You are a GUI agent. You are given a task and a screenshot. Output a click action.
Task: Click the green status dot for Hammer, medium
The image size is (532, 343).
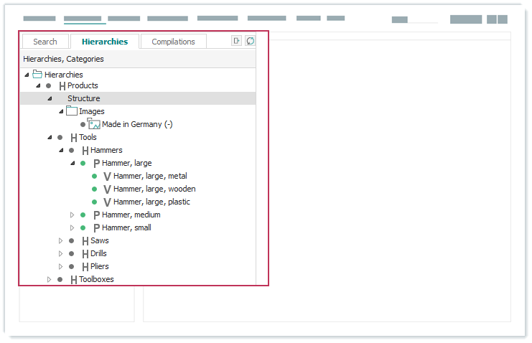(x=83, y=215)
